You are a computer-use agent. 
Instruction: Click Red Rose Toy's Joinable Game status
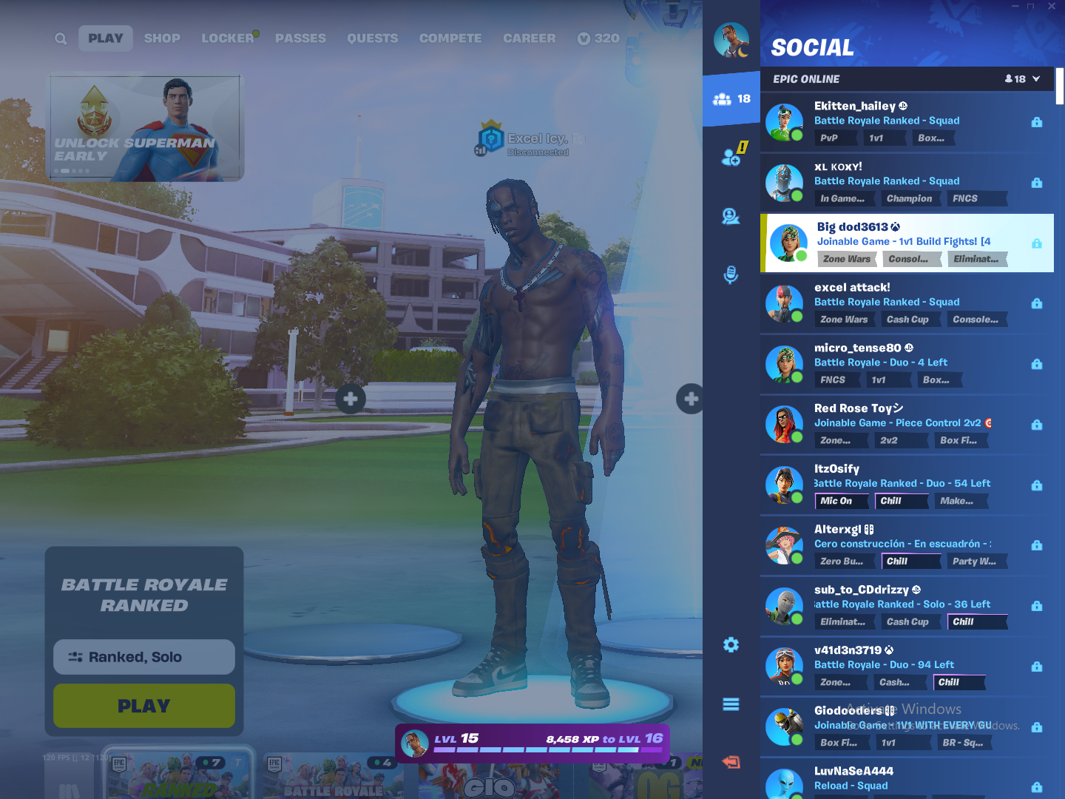tap(903, 423)
